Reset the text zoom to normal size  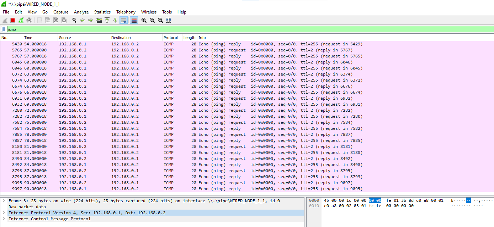tap(160, 20)
